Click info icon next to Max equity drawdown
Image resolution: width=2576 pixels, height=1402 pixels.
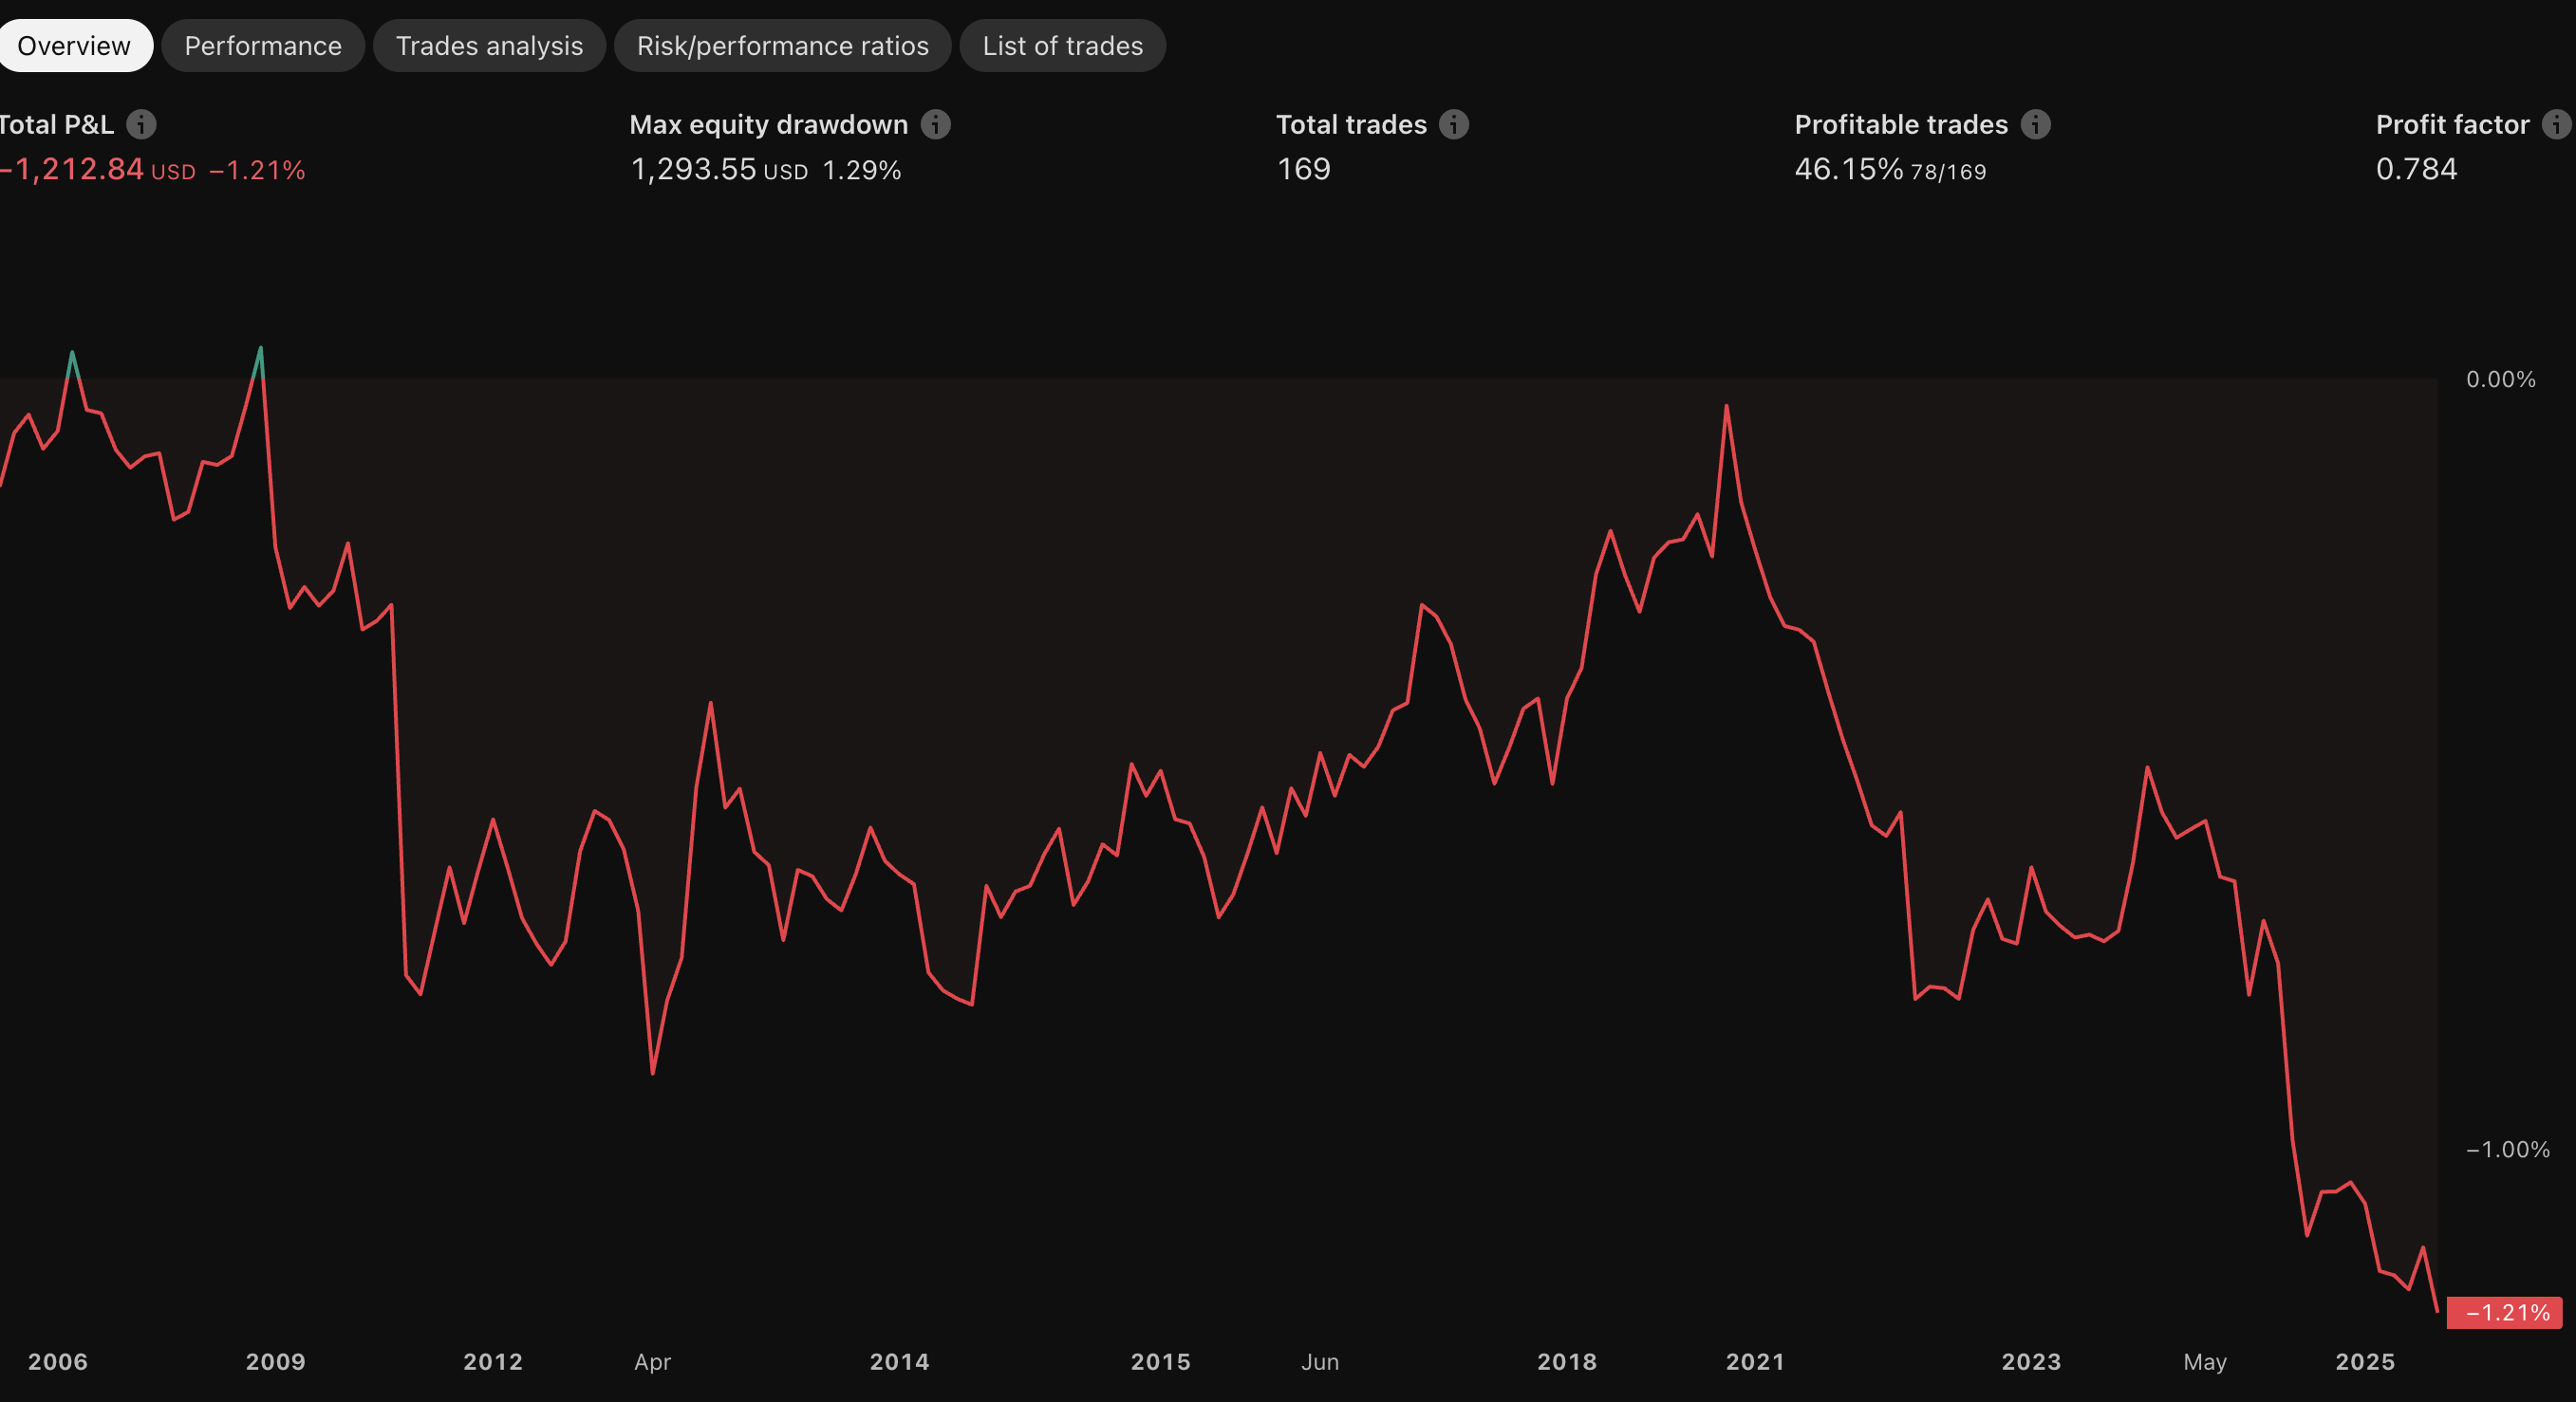(935, 124)
